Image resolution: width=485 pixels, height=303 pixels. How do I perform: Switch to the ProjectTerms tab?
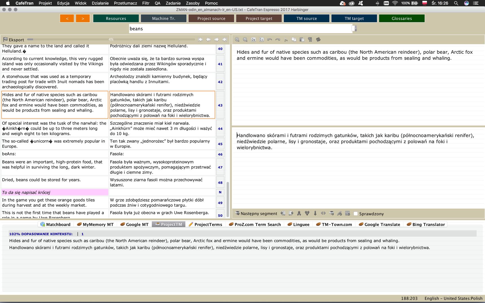(205, 224)
